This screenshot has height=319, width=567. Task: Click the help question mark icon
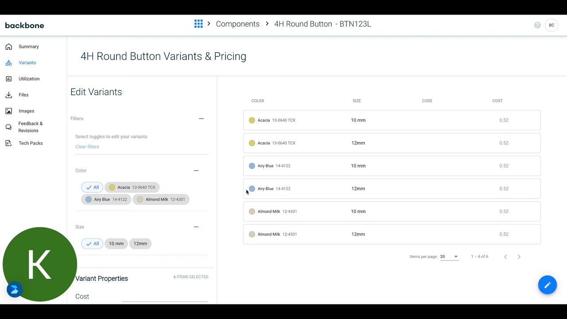coord(537,25)
